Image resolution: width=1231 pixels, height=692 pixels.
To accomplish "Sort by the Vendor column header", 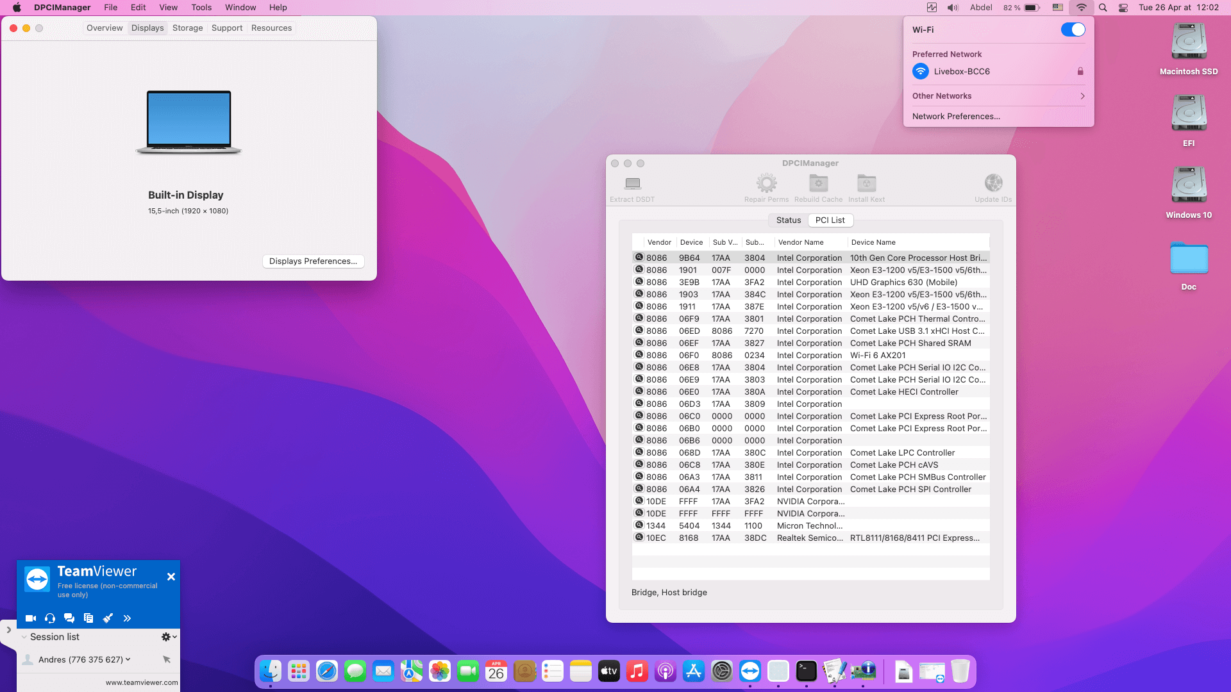I will tap(659, 242).
